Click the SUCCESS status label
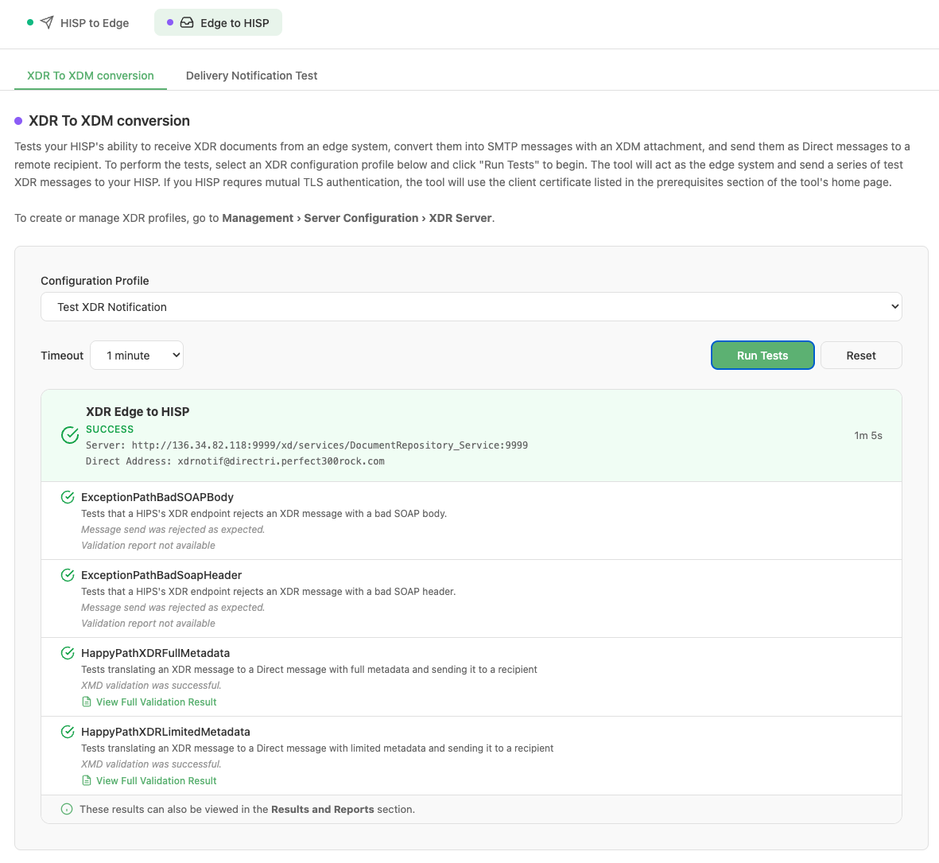 point(110,430)
